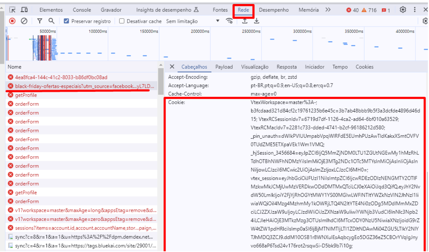Switch to the Resposta tab
Image resolution: width=429 pixels, height=252 pixels.
(x=286, y=67)
